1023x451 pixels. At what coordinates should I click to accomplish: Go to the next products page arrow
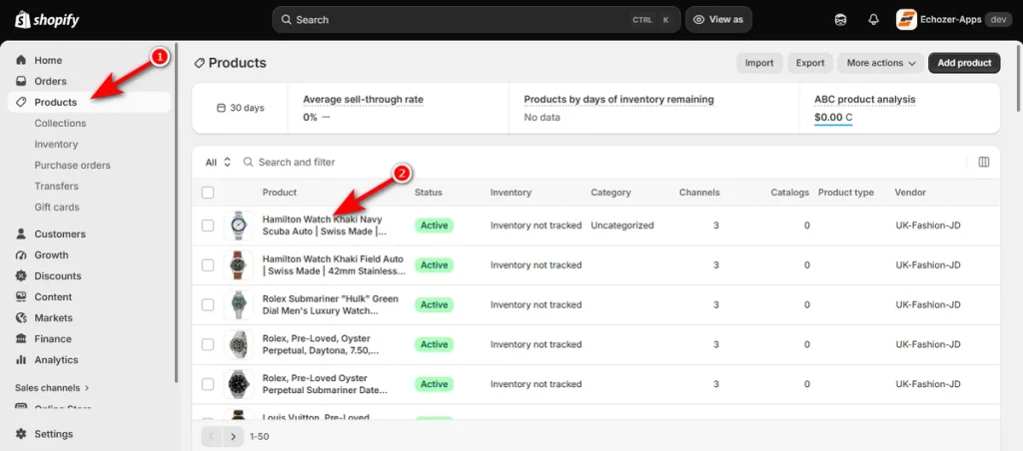(x=233, y=436)
